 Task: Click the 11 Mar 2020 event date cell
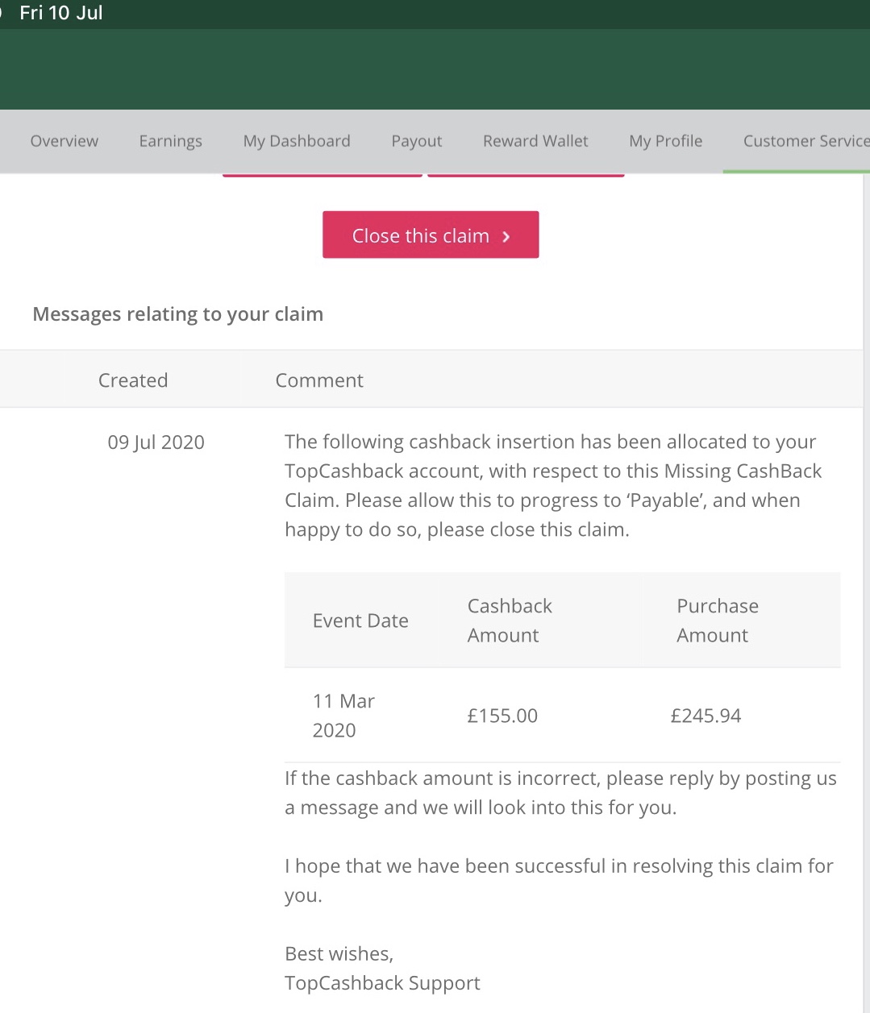pos(343,716)
